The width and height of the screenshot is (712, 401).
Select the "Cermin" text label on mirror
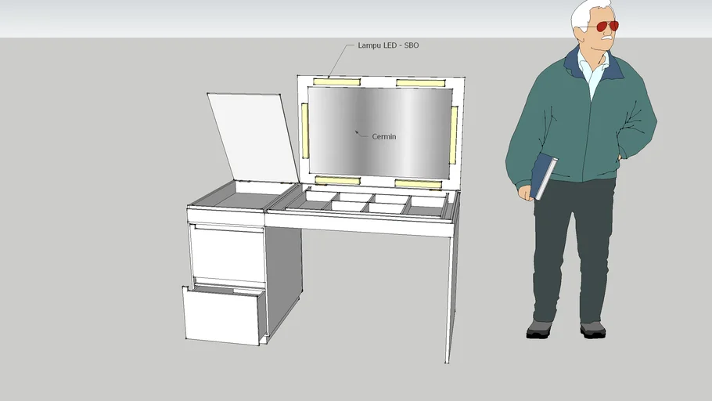tap(383, 137)
